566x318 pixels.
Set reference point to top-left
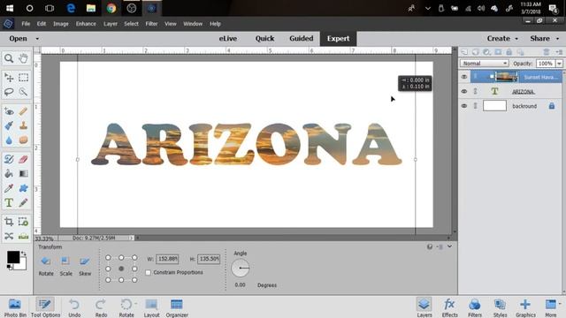tap(108, 257)
